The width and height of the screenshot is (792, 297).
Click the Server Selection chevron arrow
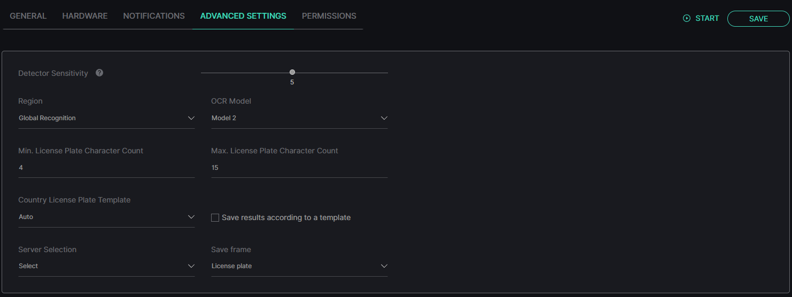click(191, 266)
